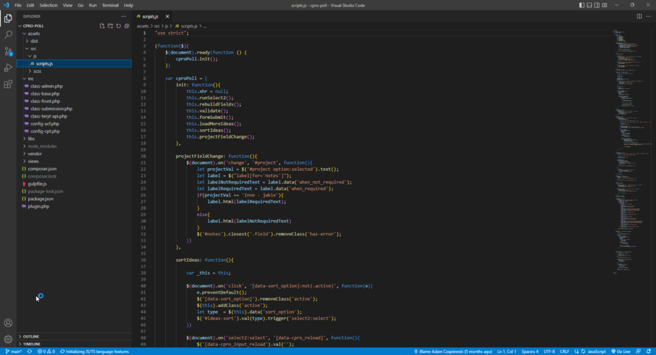Open the Source Control view
The height and width of the screenshot is (355, 656).
click(x=8, y=51)
